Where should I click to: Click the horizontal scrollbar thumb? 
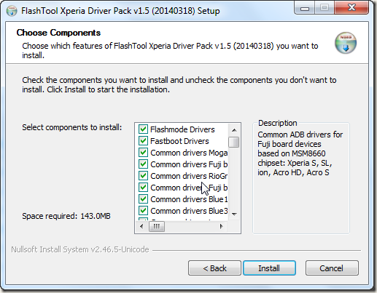(x=157, y=227)
